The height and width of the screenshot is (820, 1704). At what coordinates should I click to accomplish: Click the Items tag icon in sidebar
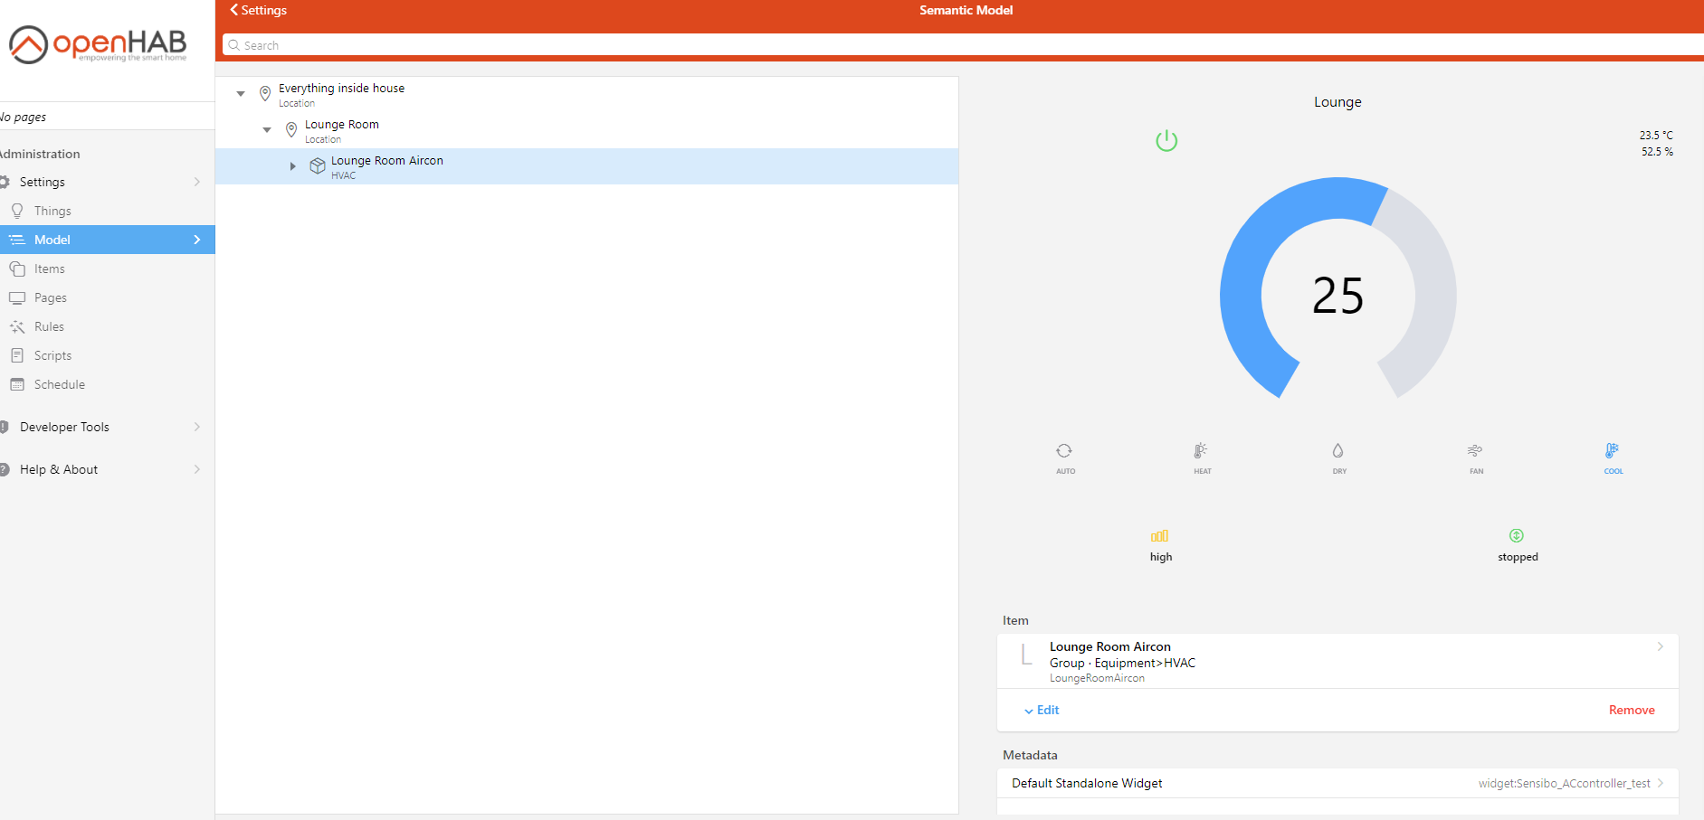point(17,269)
